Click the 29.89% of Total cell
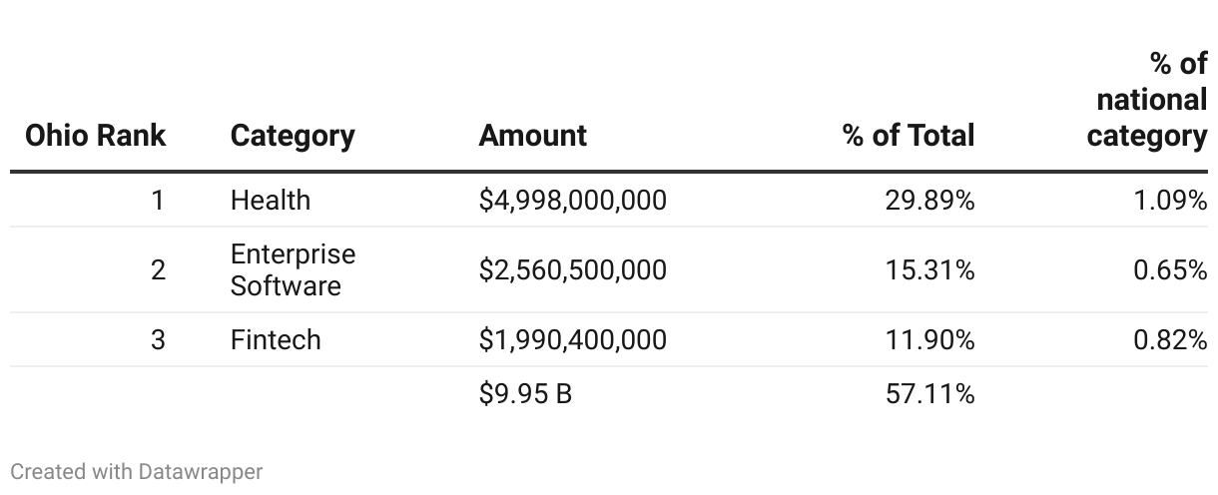 coord(929,201)
